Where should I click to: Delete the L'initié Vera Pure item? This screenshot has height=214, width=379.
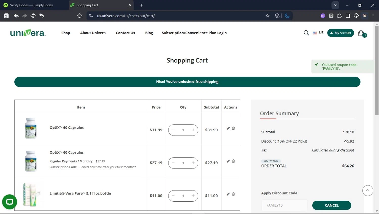click(233, 194)
